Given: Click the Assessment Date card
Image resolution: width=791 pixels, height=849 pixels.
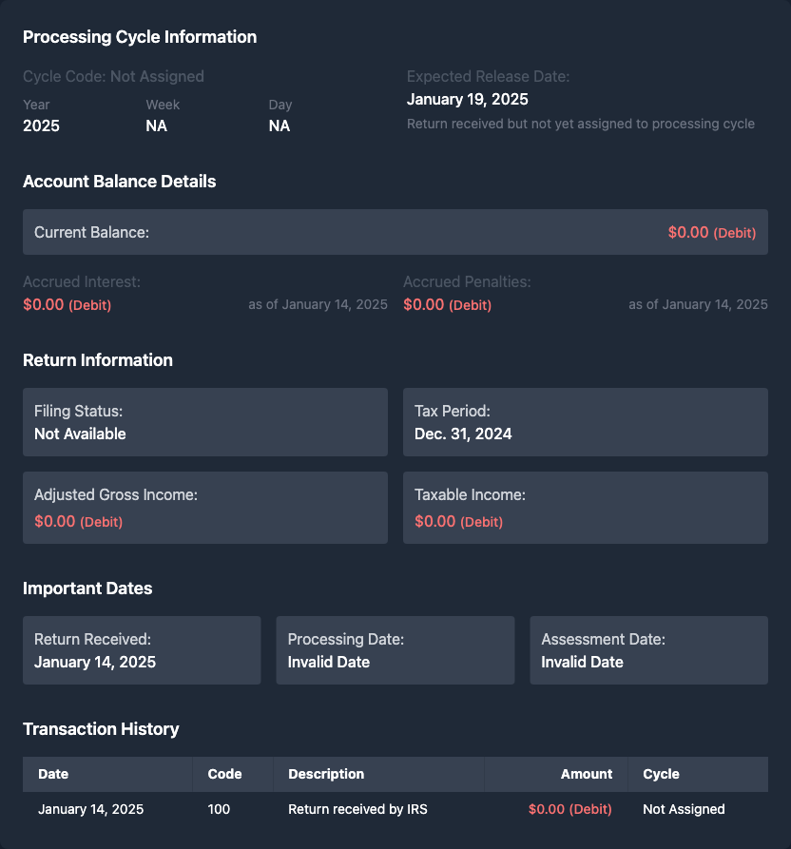Looking at the screenshot, I should pos(648,650).
